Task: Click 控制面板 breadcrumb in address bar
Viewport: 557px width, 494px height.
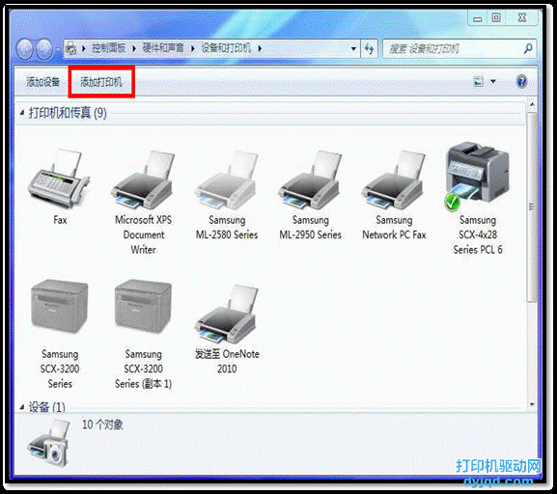Action: [109, 48]
